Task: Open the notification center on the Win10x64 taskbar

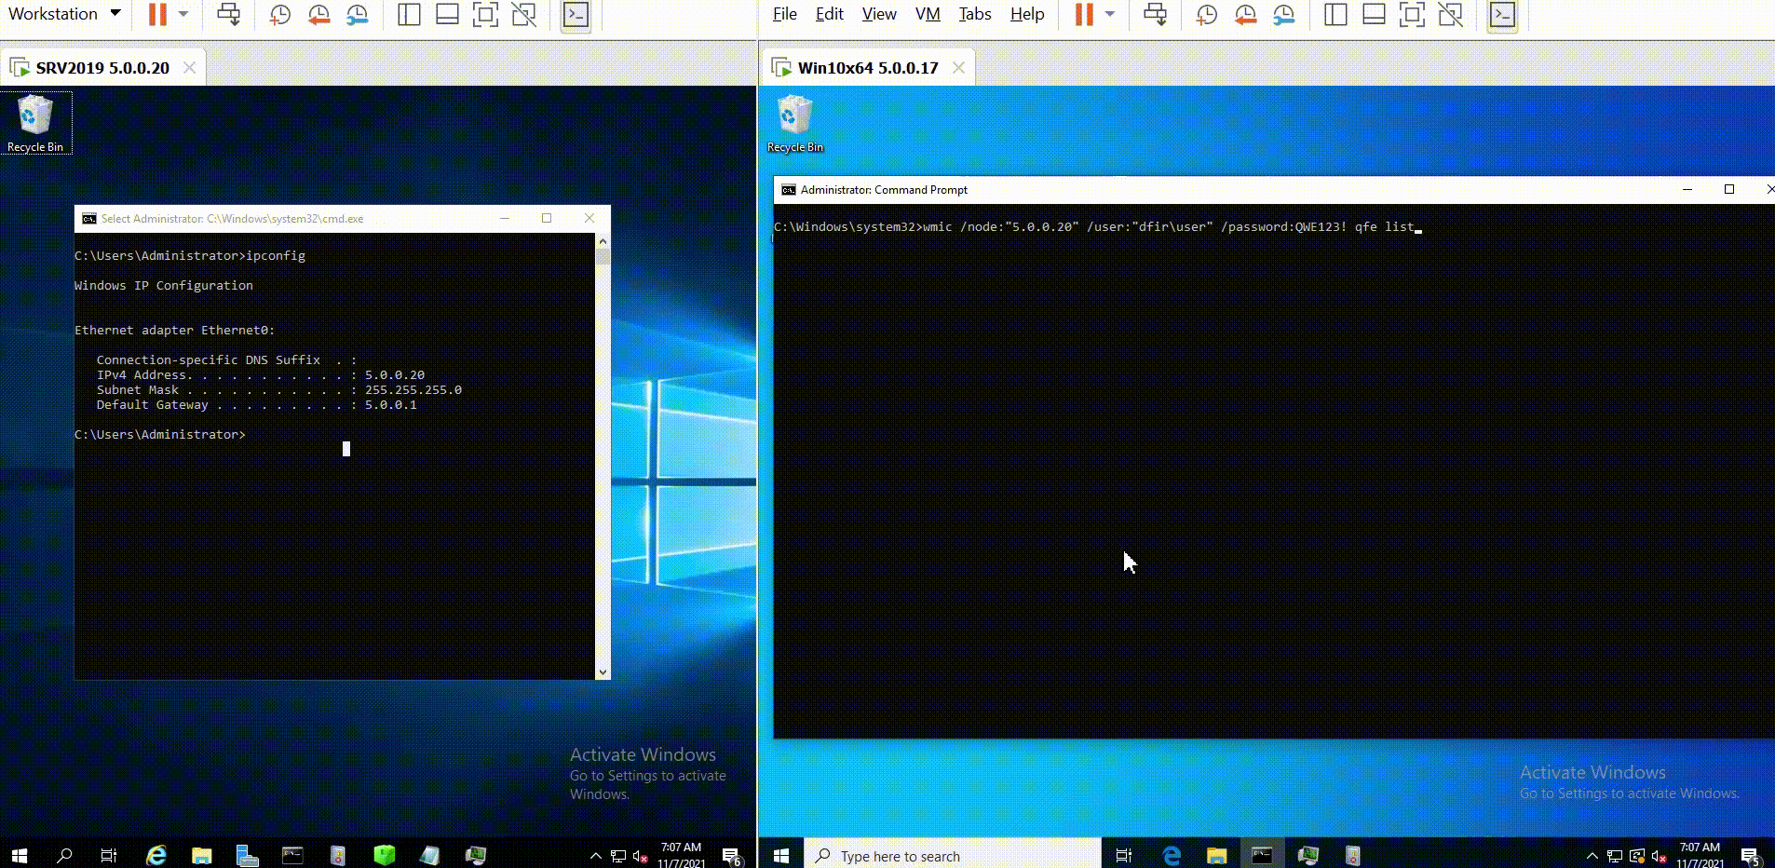Action: click(1750, 856)
